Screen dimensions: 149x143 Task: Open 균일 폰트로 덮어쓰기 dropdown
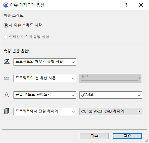point(45,95)
